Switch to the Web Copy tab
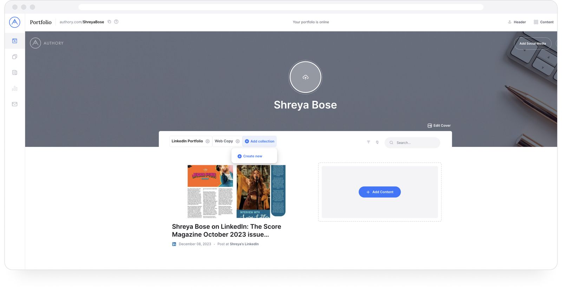 point(224,141)
